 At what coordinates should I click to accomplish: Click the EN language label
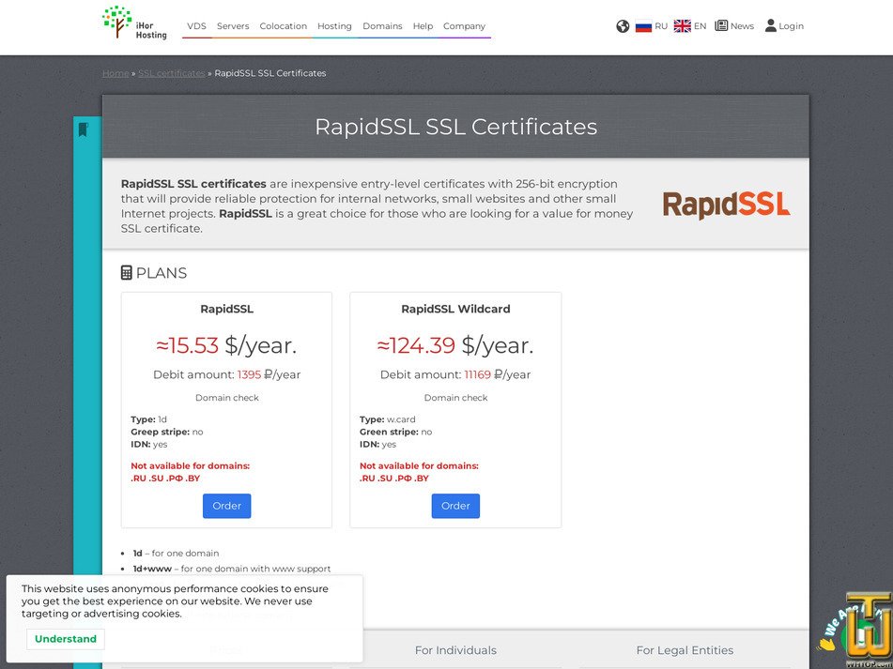(700, 26)
